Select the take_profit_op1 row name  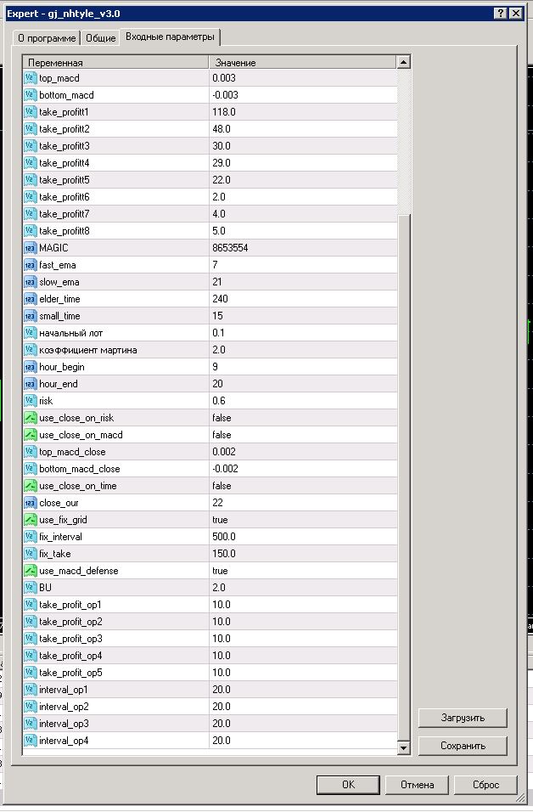point(70,605)
